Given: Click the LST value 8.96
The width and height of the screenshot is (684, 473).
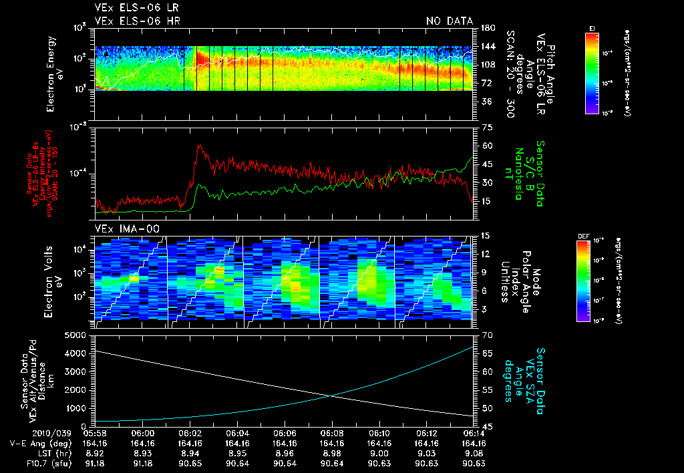Looking at the screenshot, I should tap(285, 454).
